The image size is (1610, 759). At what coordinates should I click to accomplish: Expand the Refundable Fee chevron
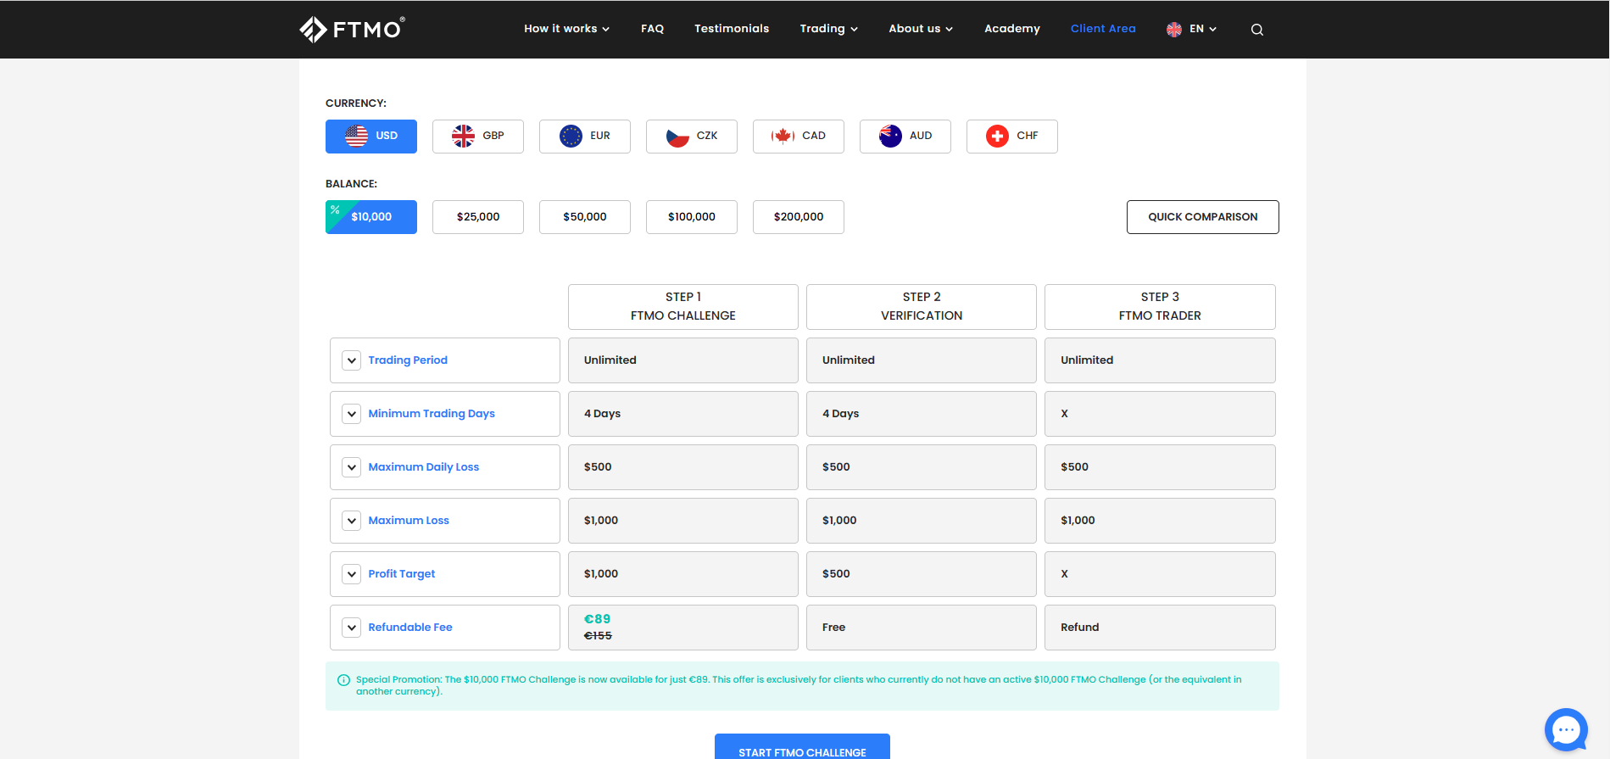click(352, 628)
